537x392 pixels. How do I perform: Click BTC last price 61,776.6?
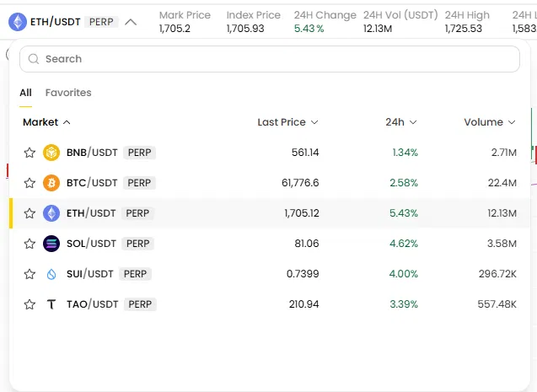click(x=300, y=183)
